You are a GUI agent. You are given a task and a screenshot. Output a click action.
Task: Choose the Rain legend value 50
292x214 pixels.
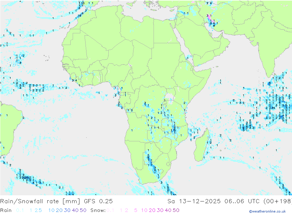pos(83,210)
